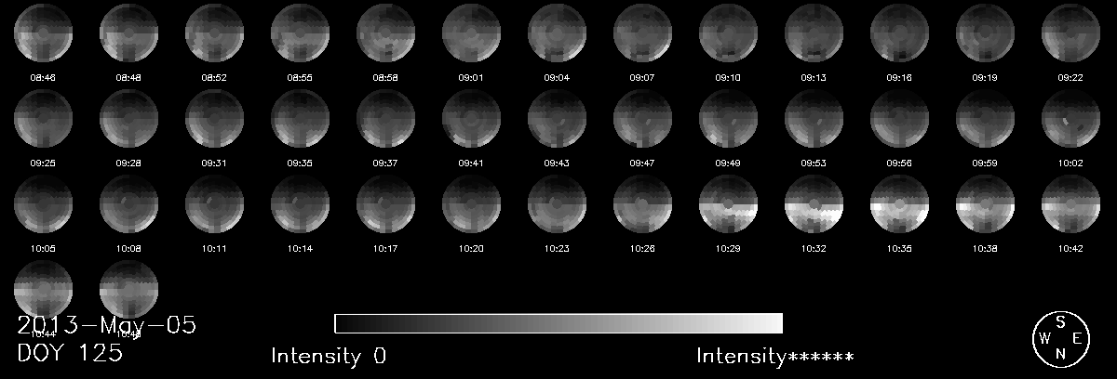Pick the 09:35 polar image
Image resolution: width=1117 pixels, height=379 pixels.
click(301, 119)
